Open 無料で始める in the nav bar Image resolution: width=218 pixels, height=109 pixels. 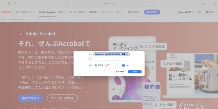tap(134, 12)
